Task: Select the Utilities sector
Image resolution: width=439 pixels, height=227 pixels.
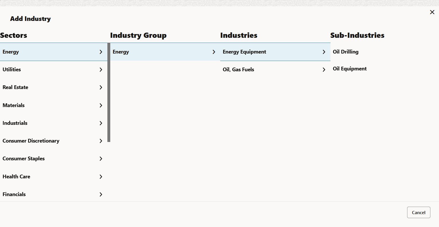Action: [54, 70]
